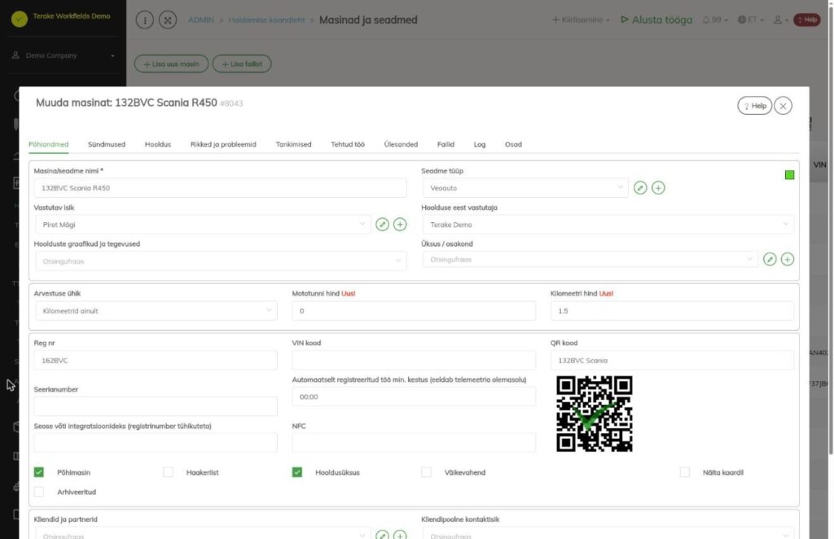Open the Seadme tüüp dropdown
The width and height of the screenshot is (834, 539).
tap(525, 187)
